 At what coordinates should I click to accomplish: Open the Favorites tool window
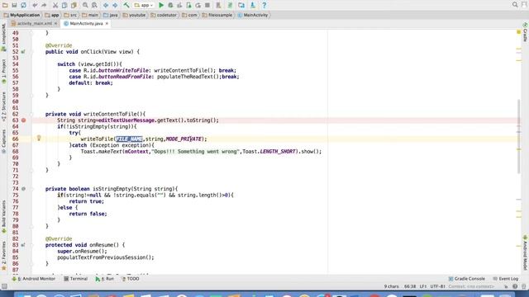[x=3, y=256]
